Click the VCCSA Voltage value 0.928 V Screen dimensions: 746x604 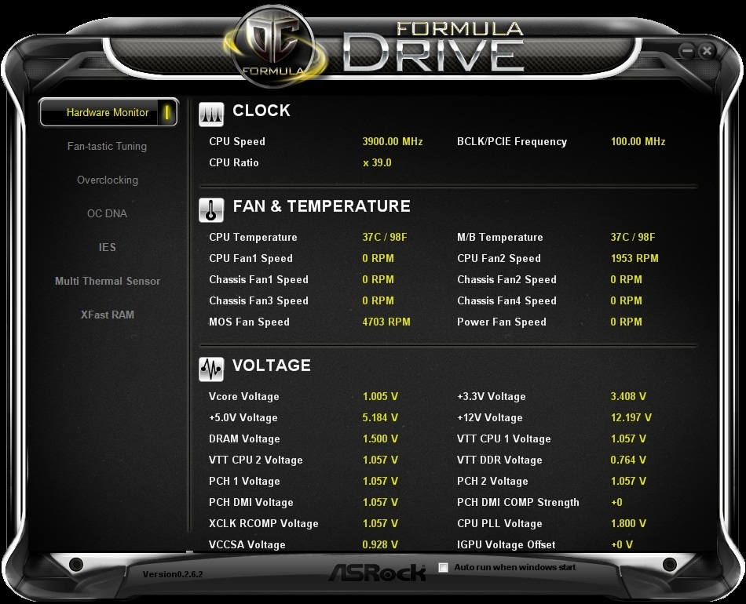(380, 544)
